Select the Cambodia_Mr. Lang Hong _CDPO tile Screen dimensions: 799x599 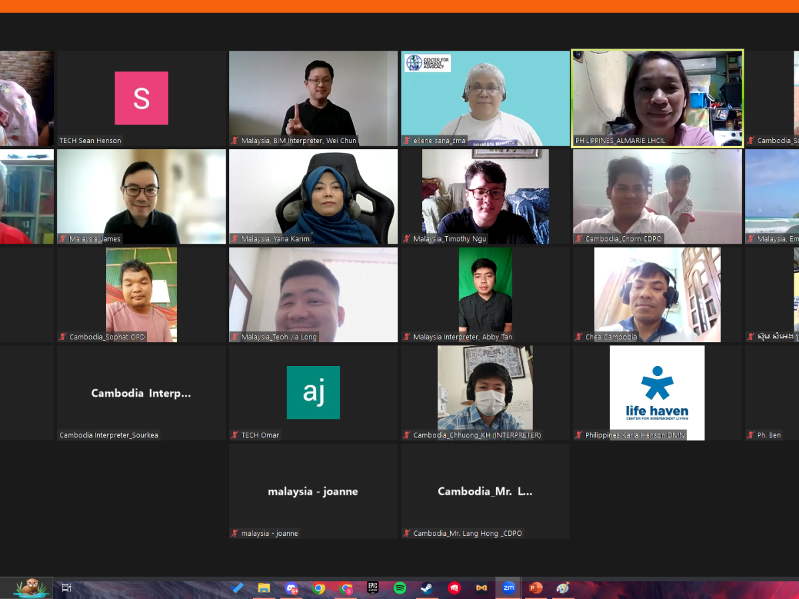tap(485, 491)
